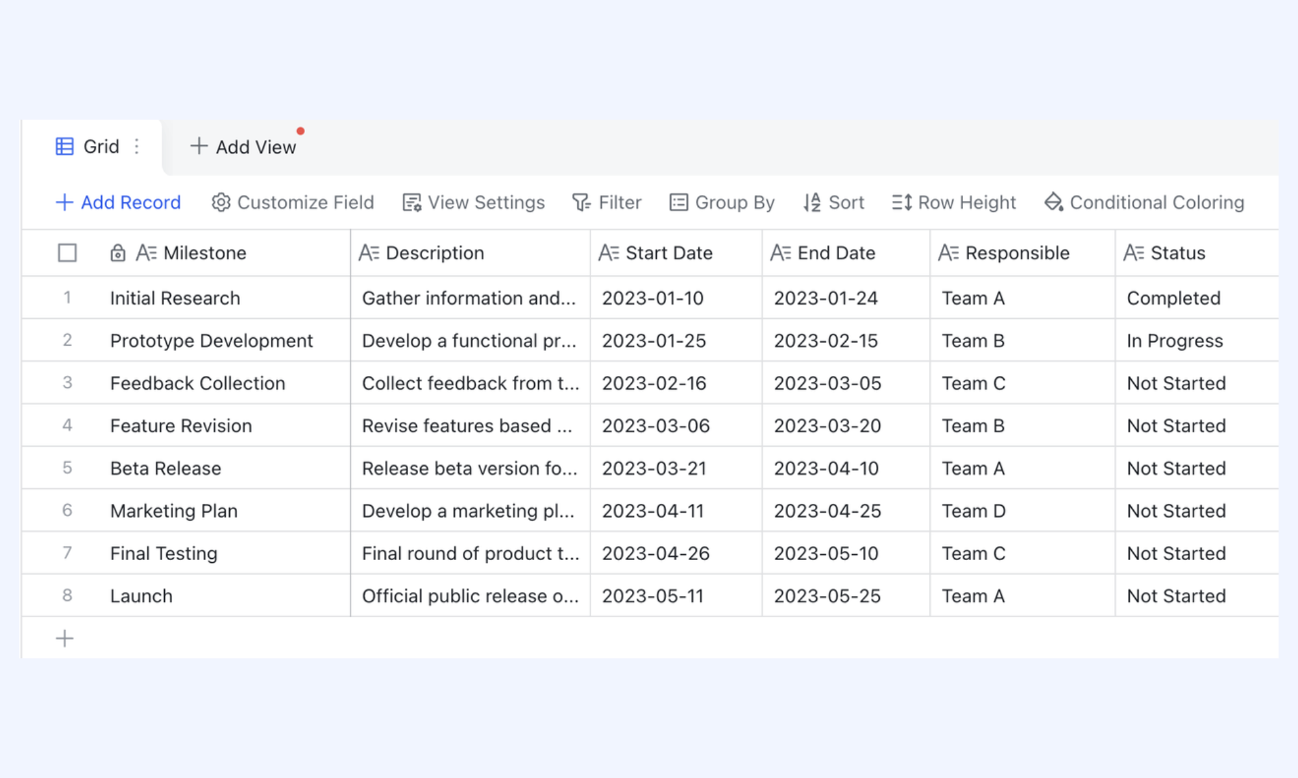This screenshot has height=778, width=1298.
Task: Toggle the select-all checkbox in header
Action: [67, 253]
